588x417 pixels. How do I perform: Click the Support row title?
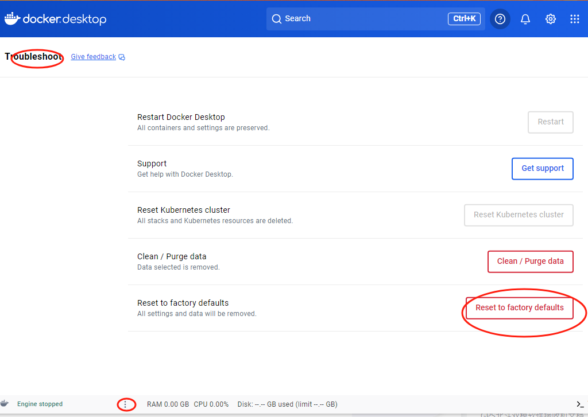click(152, 163)
